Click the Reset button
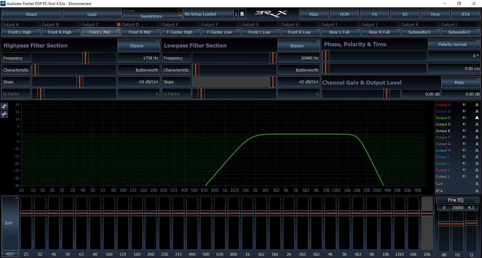The width and height of the screenshot is (482, 258). point(31,14)
